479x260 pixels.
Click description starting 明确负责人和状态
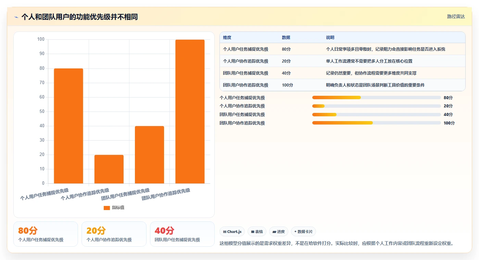[375, 85]
